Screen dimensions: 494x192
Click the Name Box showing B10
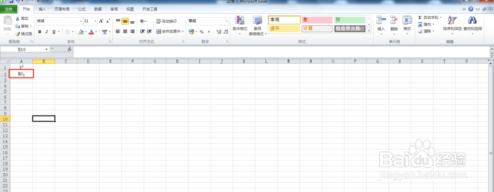tap(24, 49)
